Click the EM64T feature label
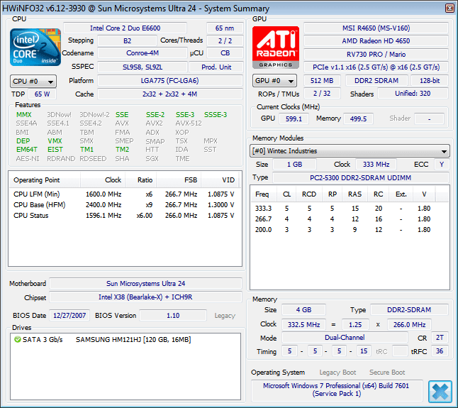The height and width of the screenshot is (408, 458). pyautogui.click(x=27, y=149)
